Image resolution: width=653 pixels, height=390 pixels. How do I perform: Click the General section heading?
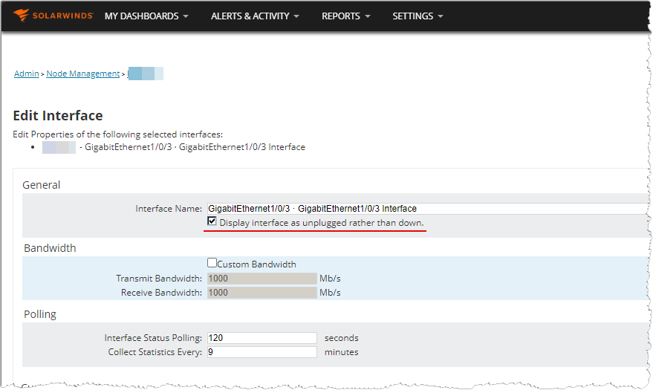[41, 185]
